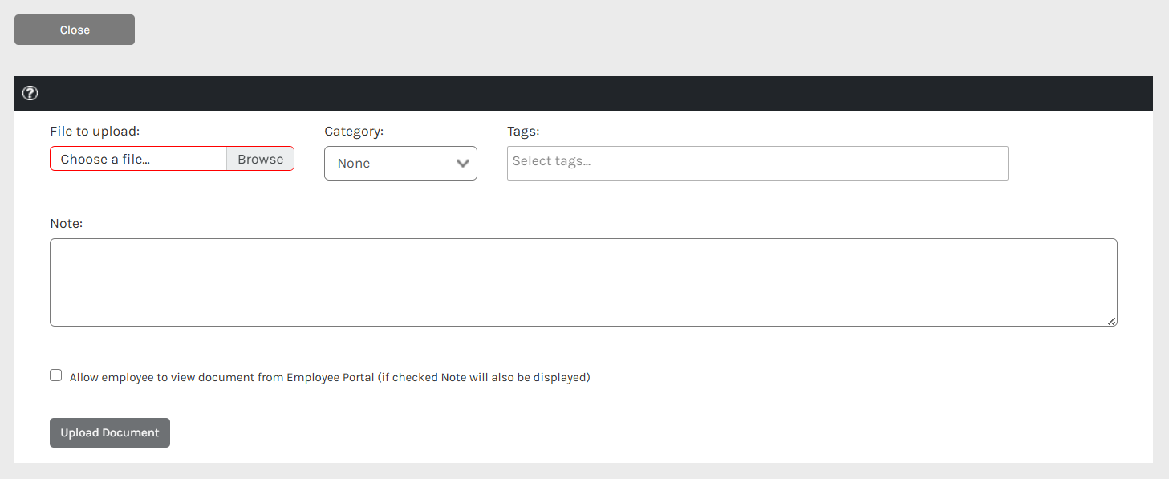1169x479 pixels.
Task: Click inside the Note text area
Action: coord(583,282)
